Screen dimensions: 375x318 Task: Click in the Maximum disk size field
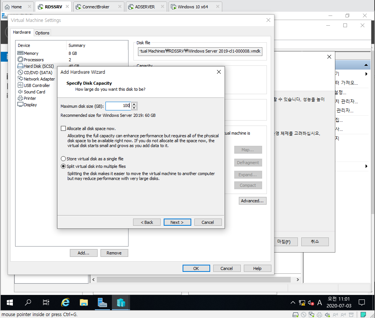[118, 106]
